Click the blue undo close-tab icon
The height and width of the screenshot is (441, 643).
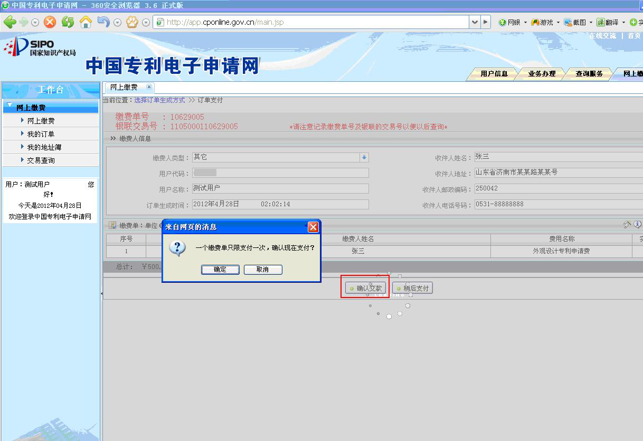[103, 22]
